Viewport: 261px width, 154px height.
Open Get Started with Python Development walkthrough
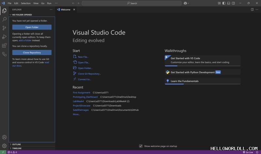click(x=203, y=72)
